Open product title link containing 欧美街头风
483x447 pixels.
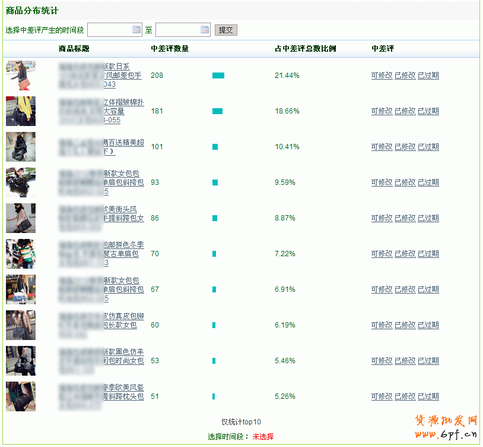coord(120,209)
